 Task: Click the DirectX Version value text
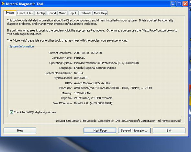(93, 103)
